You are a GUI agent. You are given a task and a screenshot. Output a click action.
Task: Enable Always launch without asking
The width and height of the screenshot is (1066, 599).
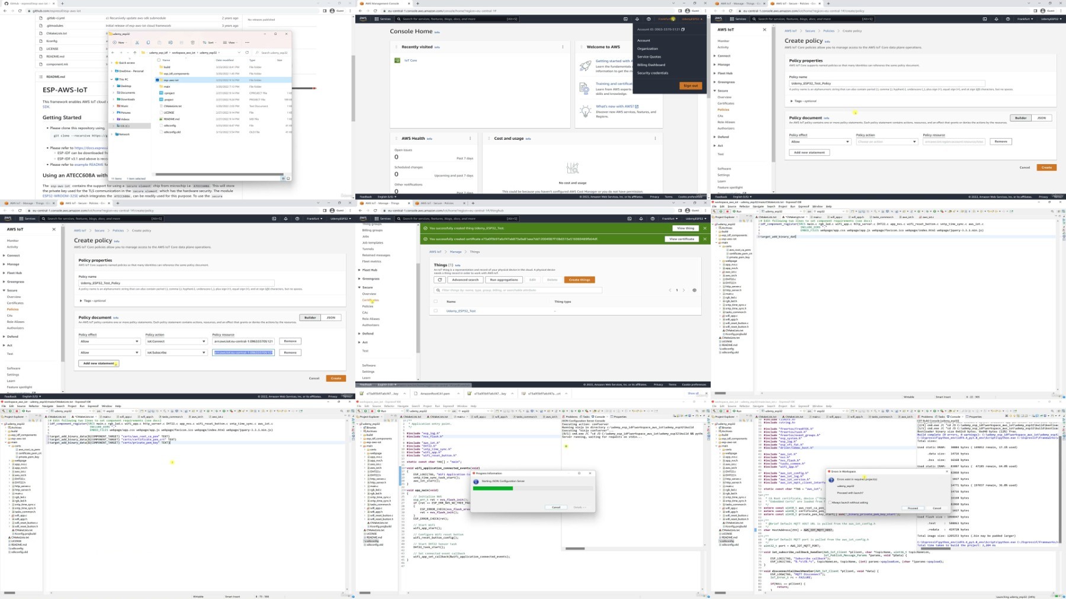tap(830, 502)
